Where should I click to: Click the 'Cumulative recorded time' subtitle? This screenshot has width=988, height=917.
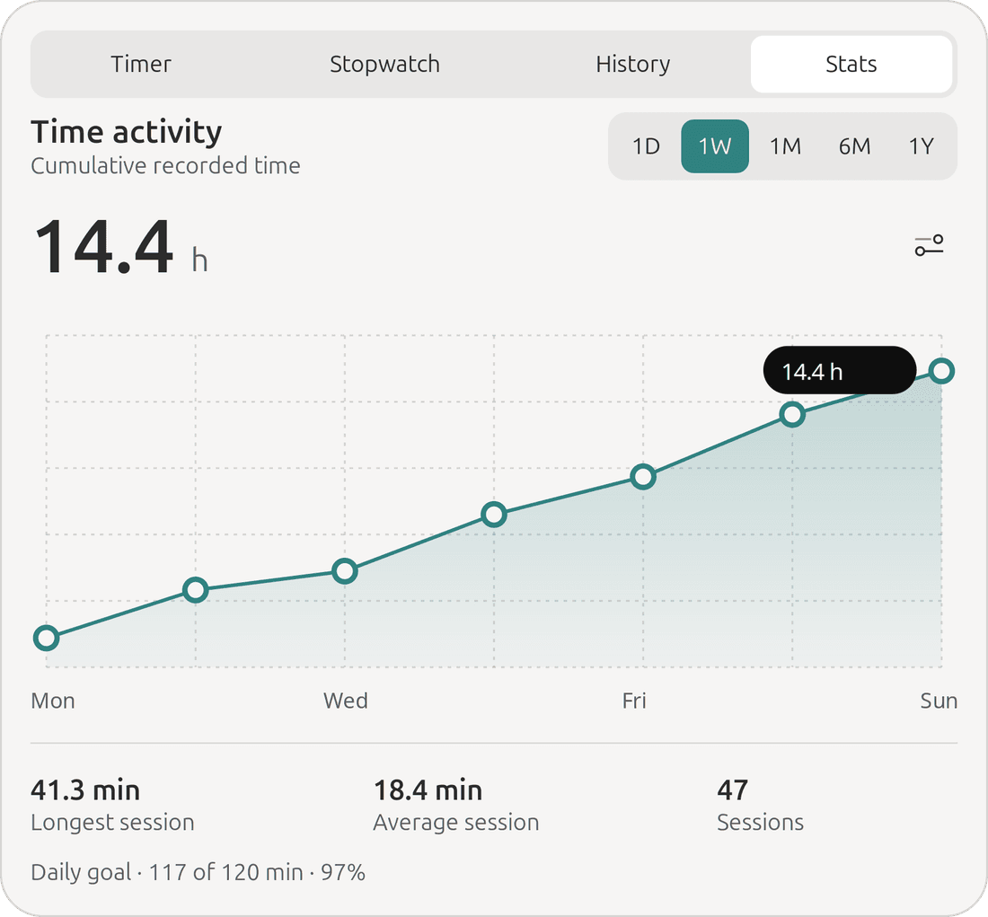click(x=165, y=166)
